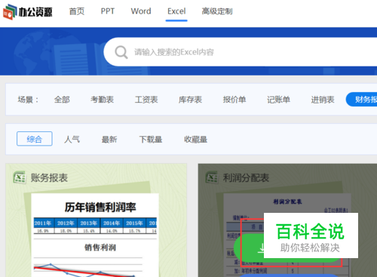Sort results by 下载量

pyautogui.click(x=151, y=139)
